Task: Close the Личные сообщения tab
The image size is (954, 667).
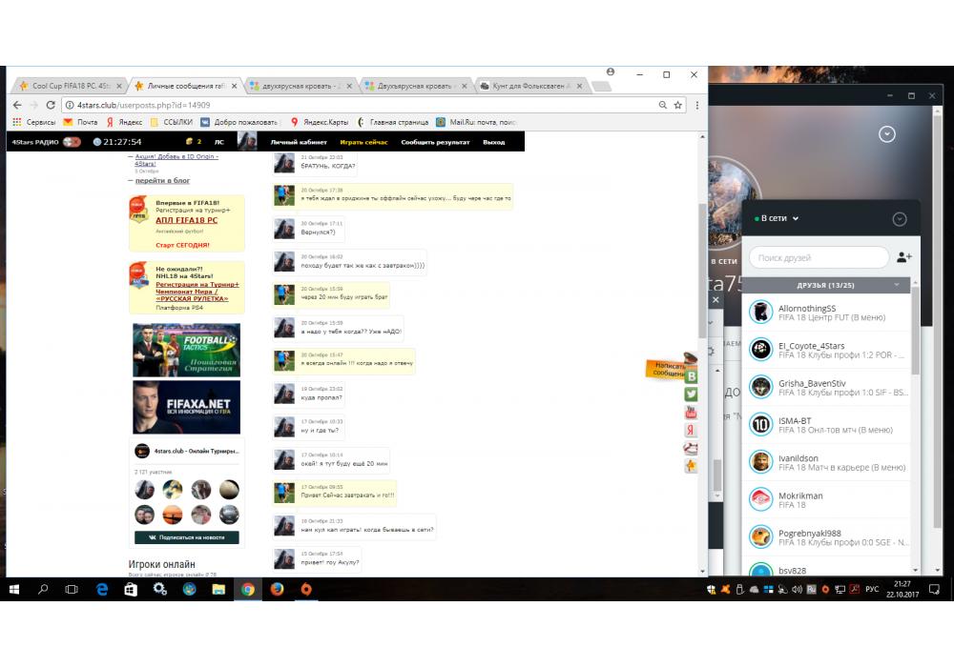Action: click(x=234, y=87)
